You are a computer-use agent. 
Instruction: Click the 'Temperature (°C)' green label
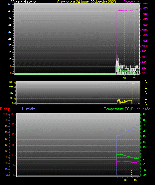tap(117, 109)
